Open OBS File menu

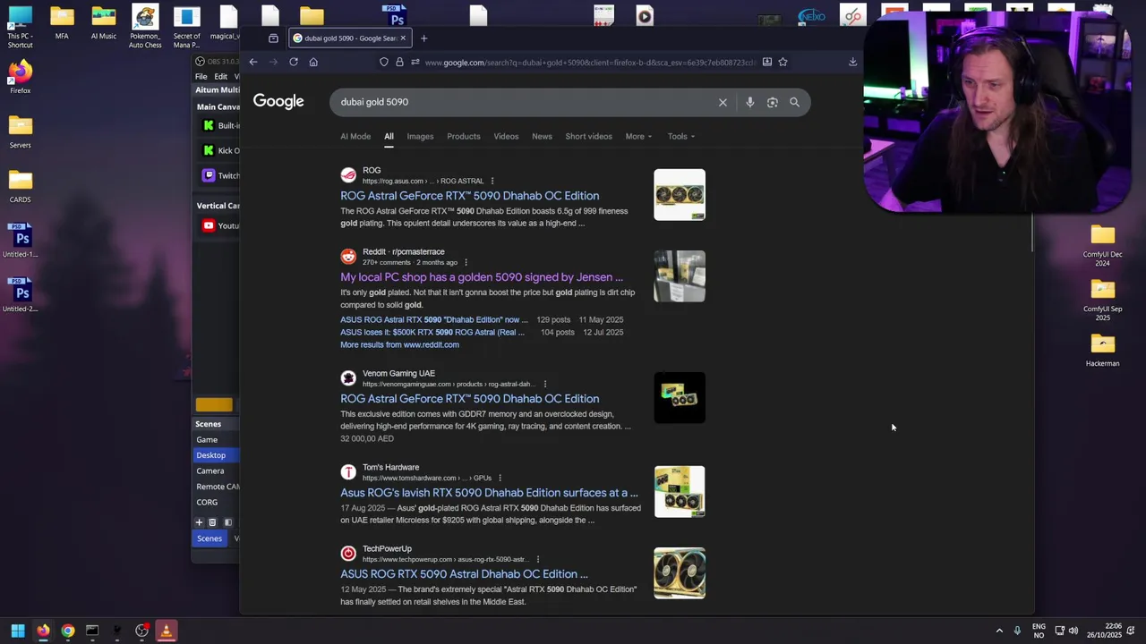pos(201,77)
